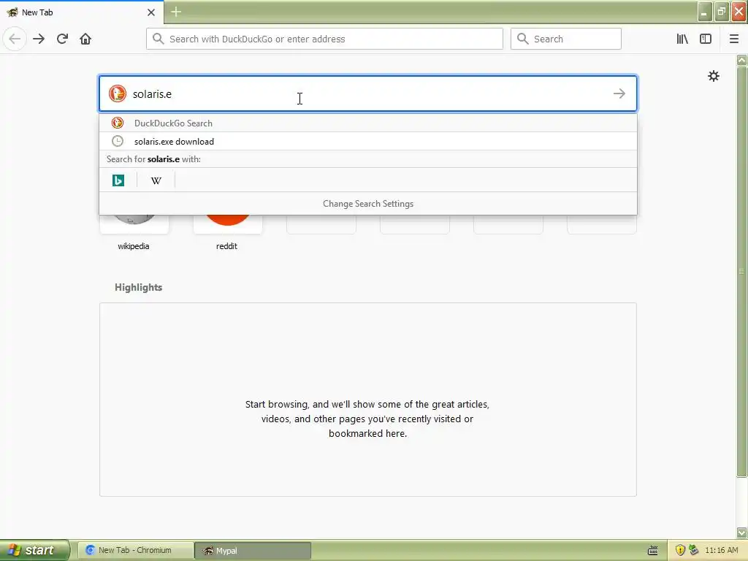
Task: Search solaris.e with Bing icon
Action: click(118, 180)
